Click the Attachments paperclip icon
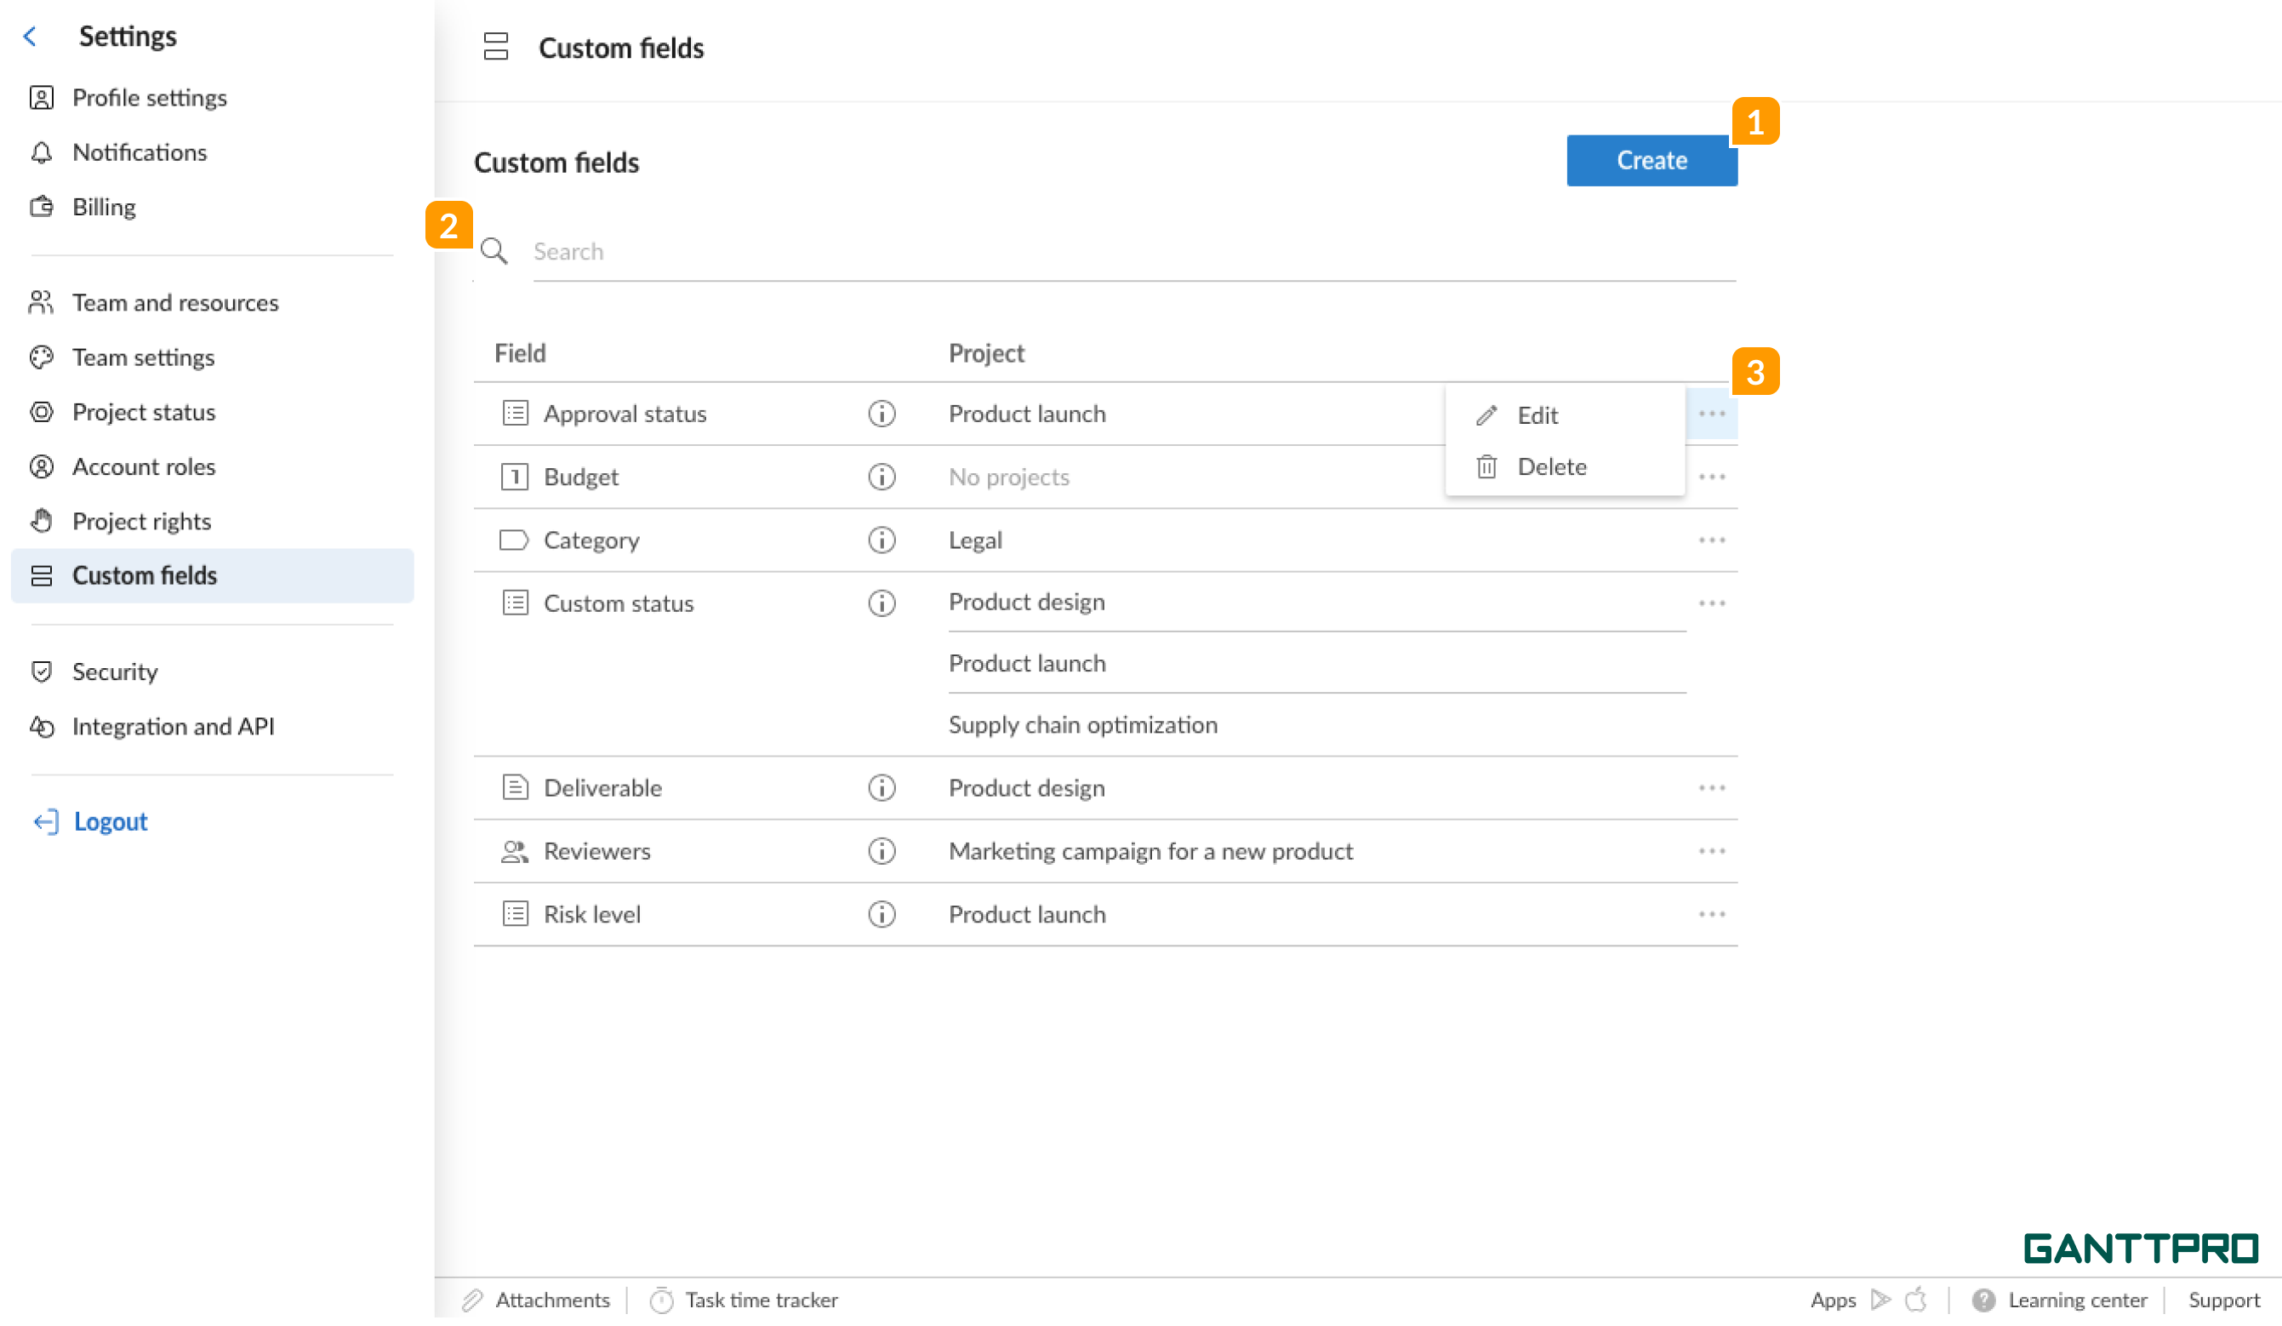Screen dimensions: 2282x1326 (473, 1300)
